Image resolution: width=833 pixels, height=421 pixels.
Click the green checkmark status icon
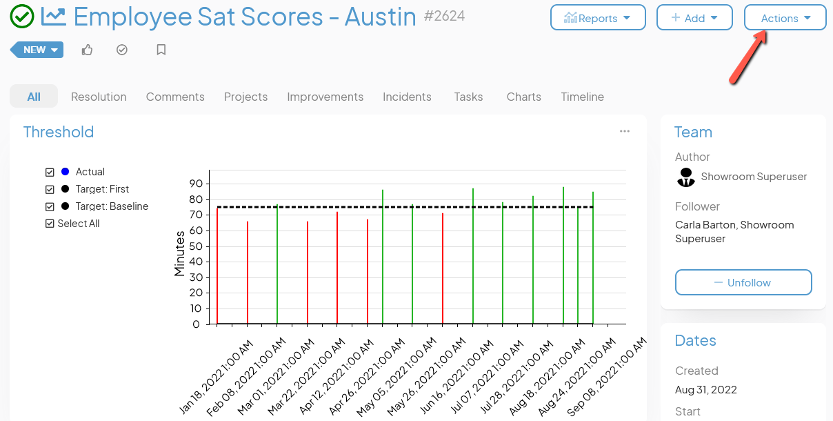[22, 17]
